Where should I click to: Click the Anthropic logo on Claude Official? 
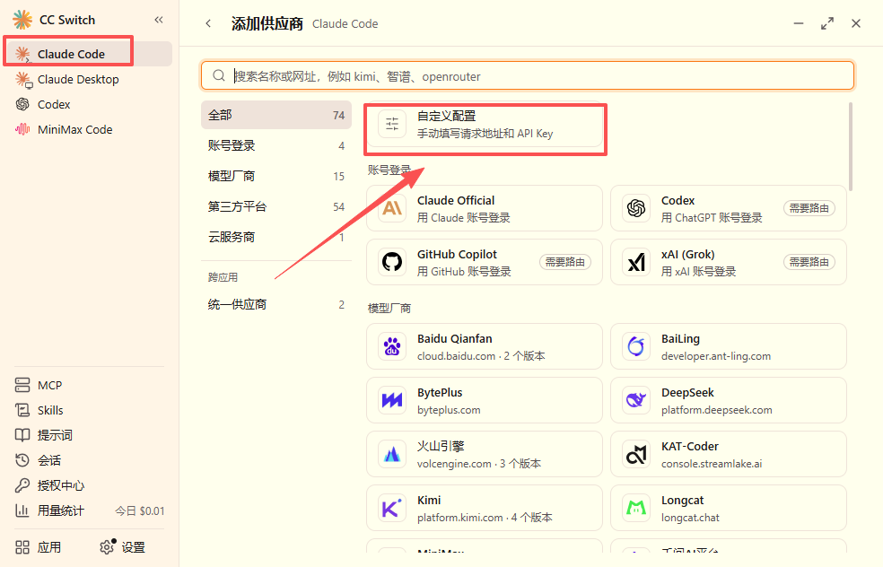click(x=392, y=208)
